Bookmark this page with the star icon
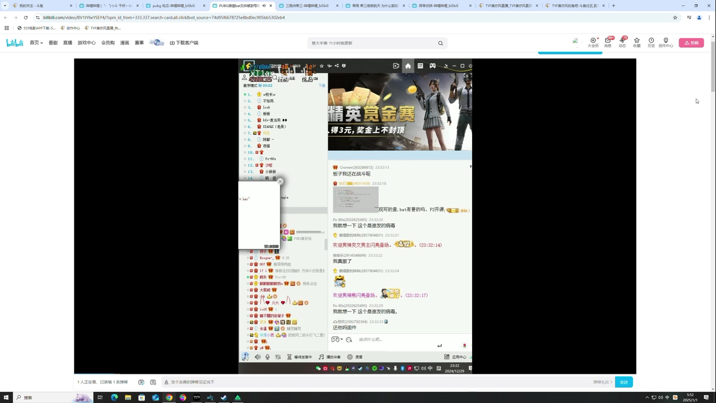This screenshot has height=403, width=716. (x=675, y=18)
